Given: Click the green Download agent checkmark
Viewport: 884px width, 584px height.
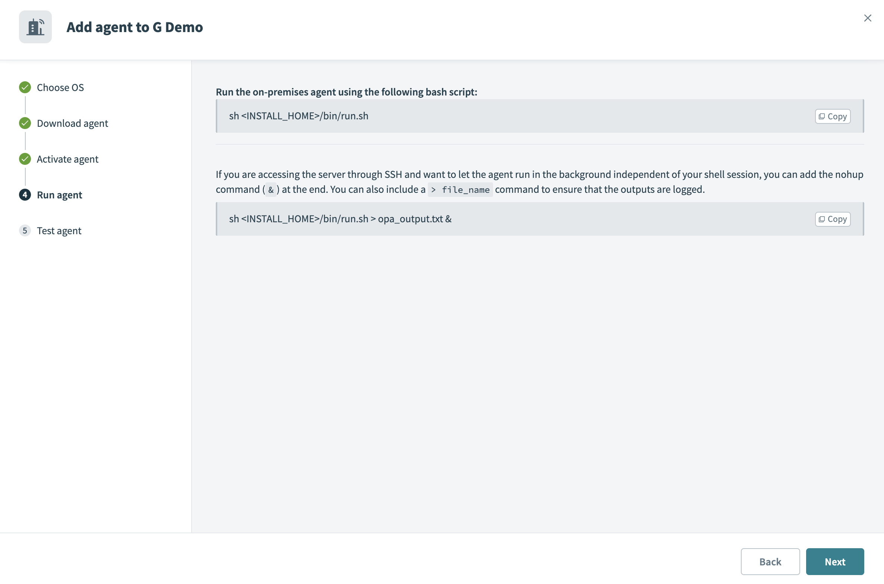Looking at the screenshot, I should click(x=25, y=122).
